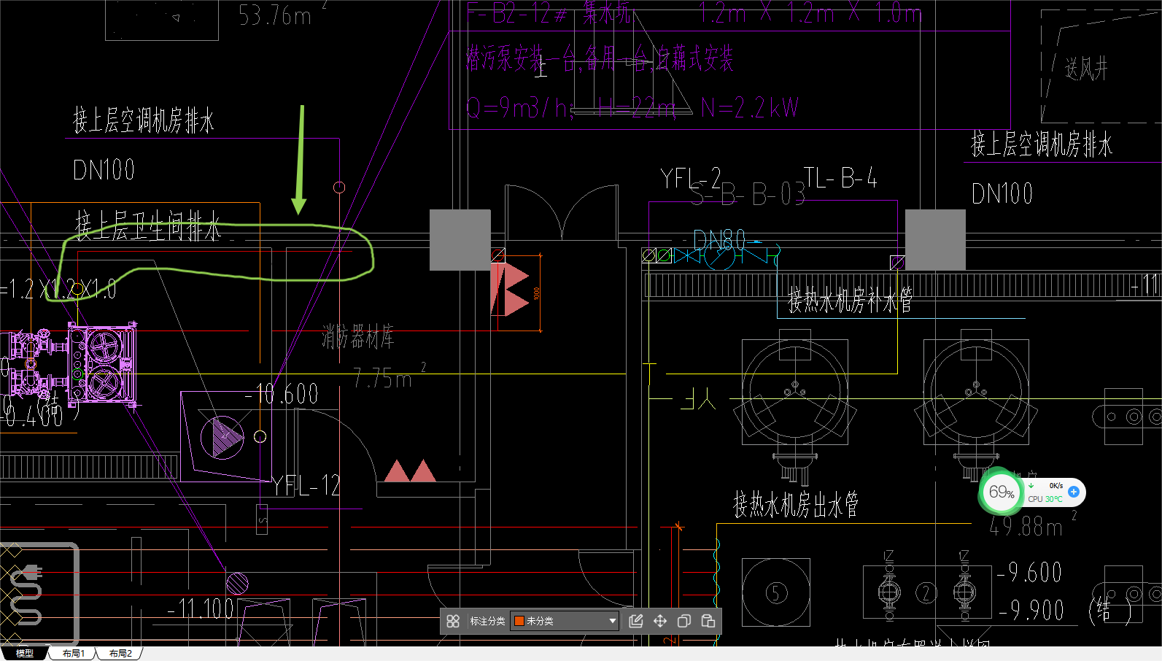Select the 送风井 label text
This screenshot has width=1162, height=661.
point(1086,69)
